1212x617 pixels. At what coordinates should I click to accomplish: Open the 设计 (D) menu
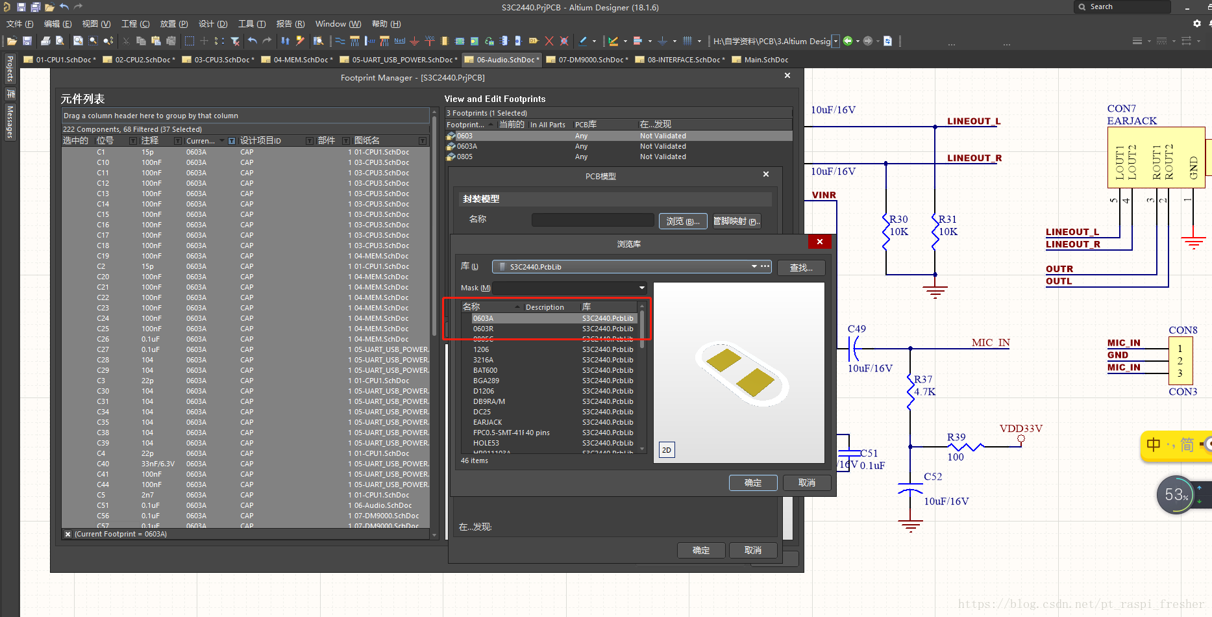213,23
